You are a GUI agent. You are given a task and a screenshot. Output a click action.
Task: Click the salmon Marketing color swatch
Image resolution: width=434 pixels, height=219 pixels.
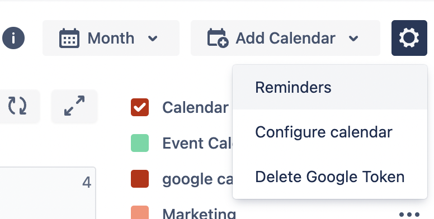pos(140,212)
